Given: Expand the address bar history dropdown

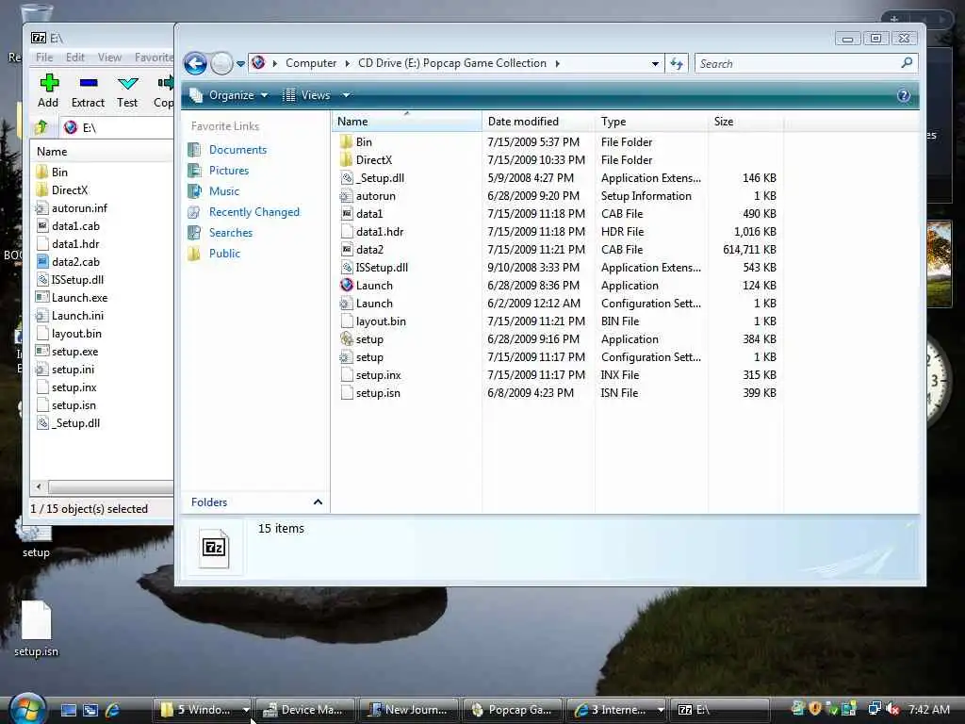Looking at the screenshot, I should click(x=655, y=63).
